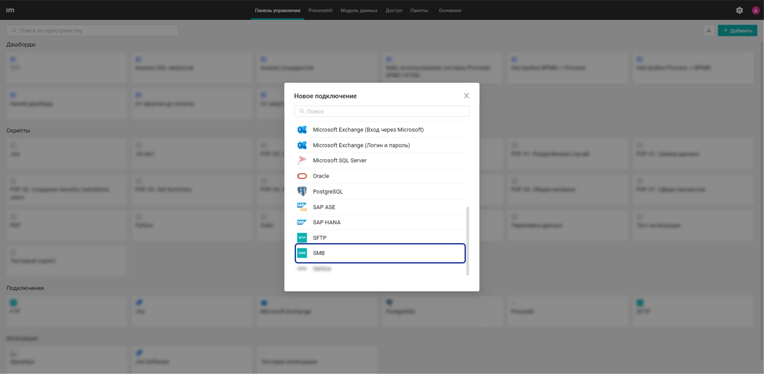Click the download icon button
The width and height of the screenshot is (764, 374).
(x=709, y=30)
